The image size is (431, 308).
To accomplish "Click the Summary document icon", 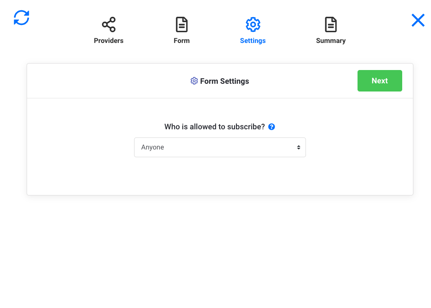I will pyautogui.click(x=330, y=24).
